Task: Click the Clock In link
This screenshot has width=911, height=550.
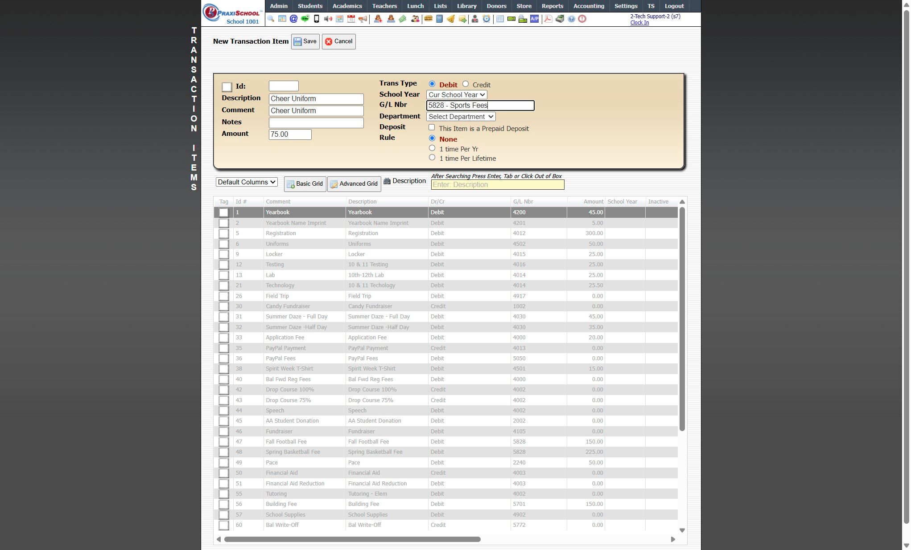Action: (639, 23)
